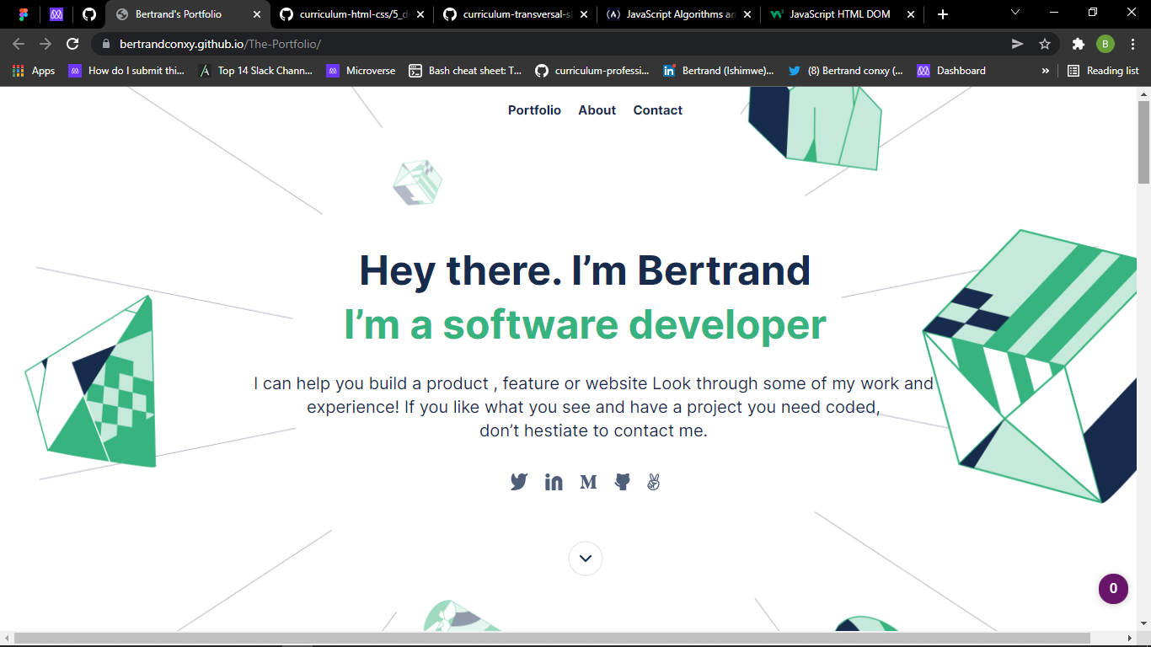The image size is (1151, 647).
Task: Click 'I'm a software developer' heading
Action: pos(585,324)
